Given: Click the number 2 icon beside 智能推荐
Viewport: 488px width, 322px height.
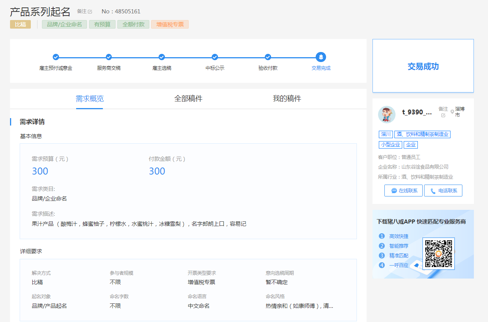Looking at the screenshot, I should (381, 246).
